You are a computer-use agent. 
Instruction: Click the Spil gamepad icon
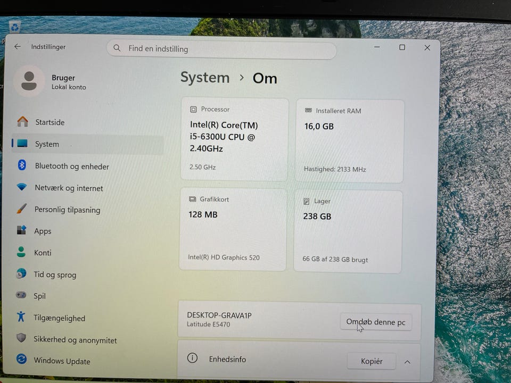21,295
